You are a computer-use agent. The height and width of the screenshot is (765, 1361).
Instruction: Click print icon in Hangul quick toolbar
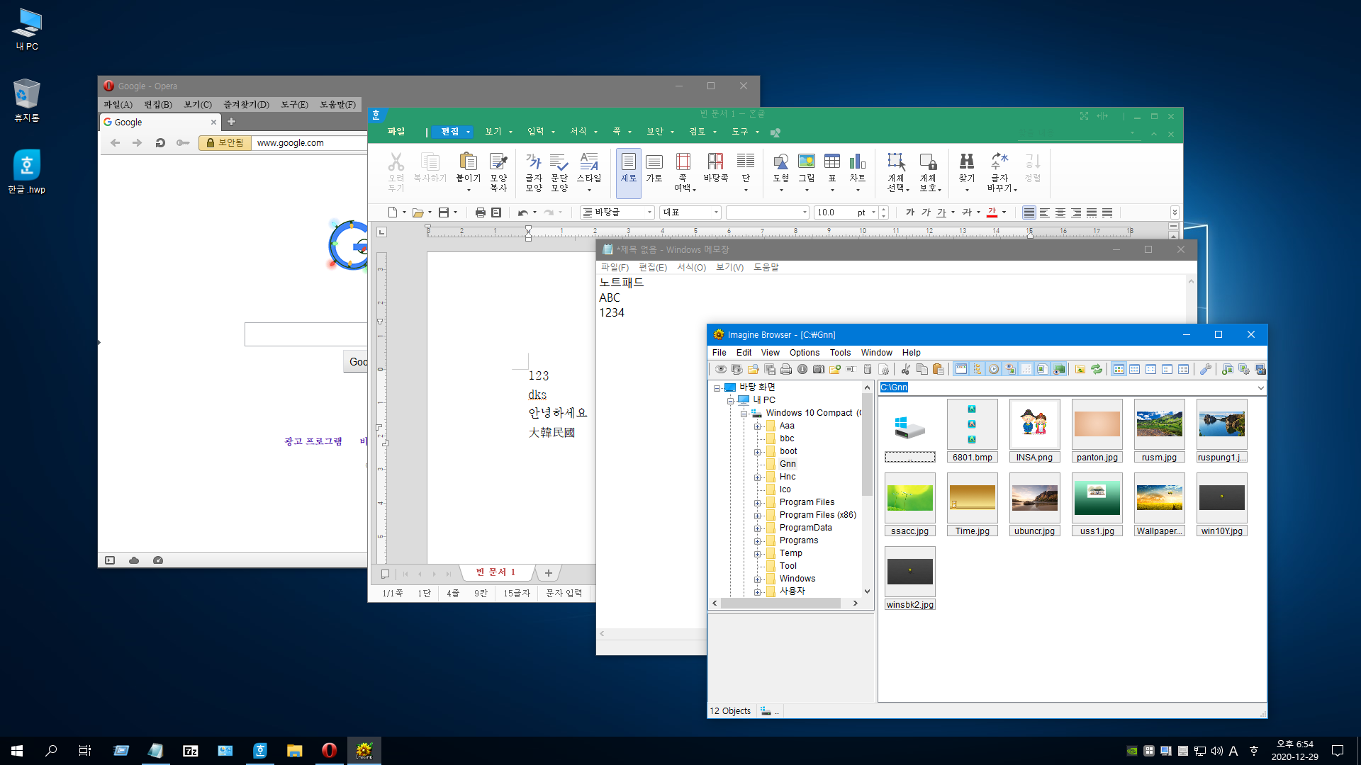[x=480, y=212]
